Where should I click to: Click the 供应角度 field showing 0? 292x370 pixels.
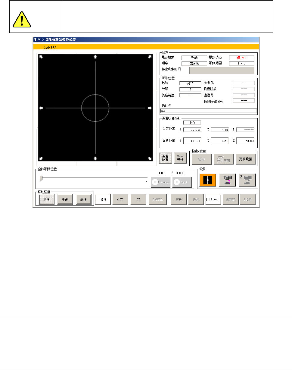tap(190, 95)
